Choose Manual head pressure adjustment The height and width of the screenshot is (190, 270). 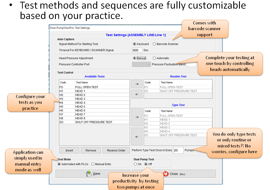pyautogui.click(x=134, y=58)
